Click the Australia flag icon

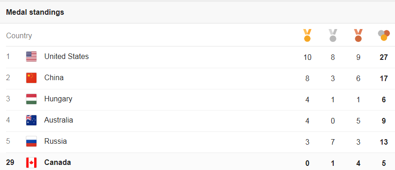31,120
